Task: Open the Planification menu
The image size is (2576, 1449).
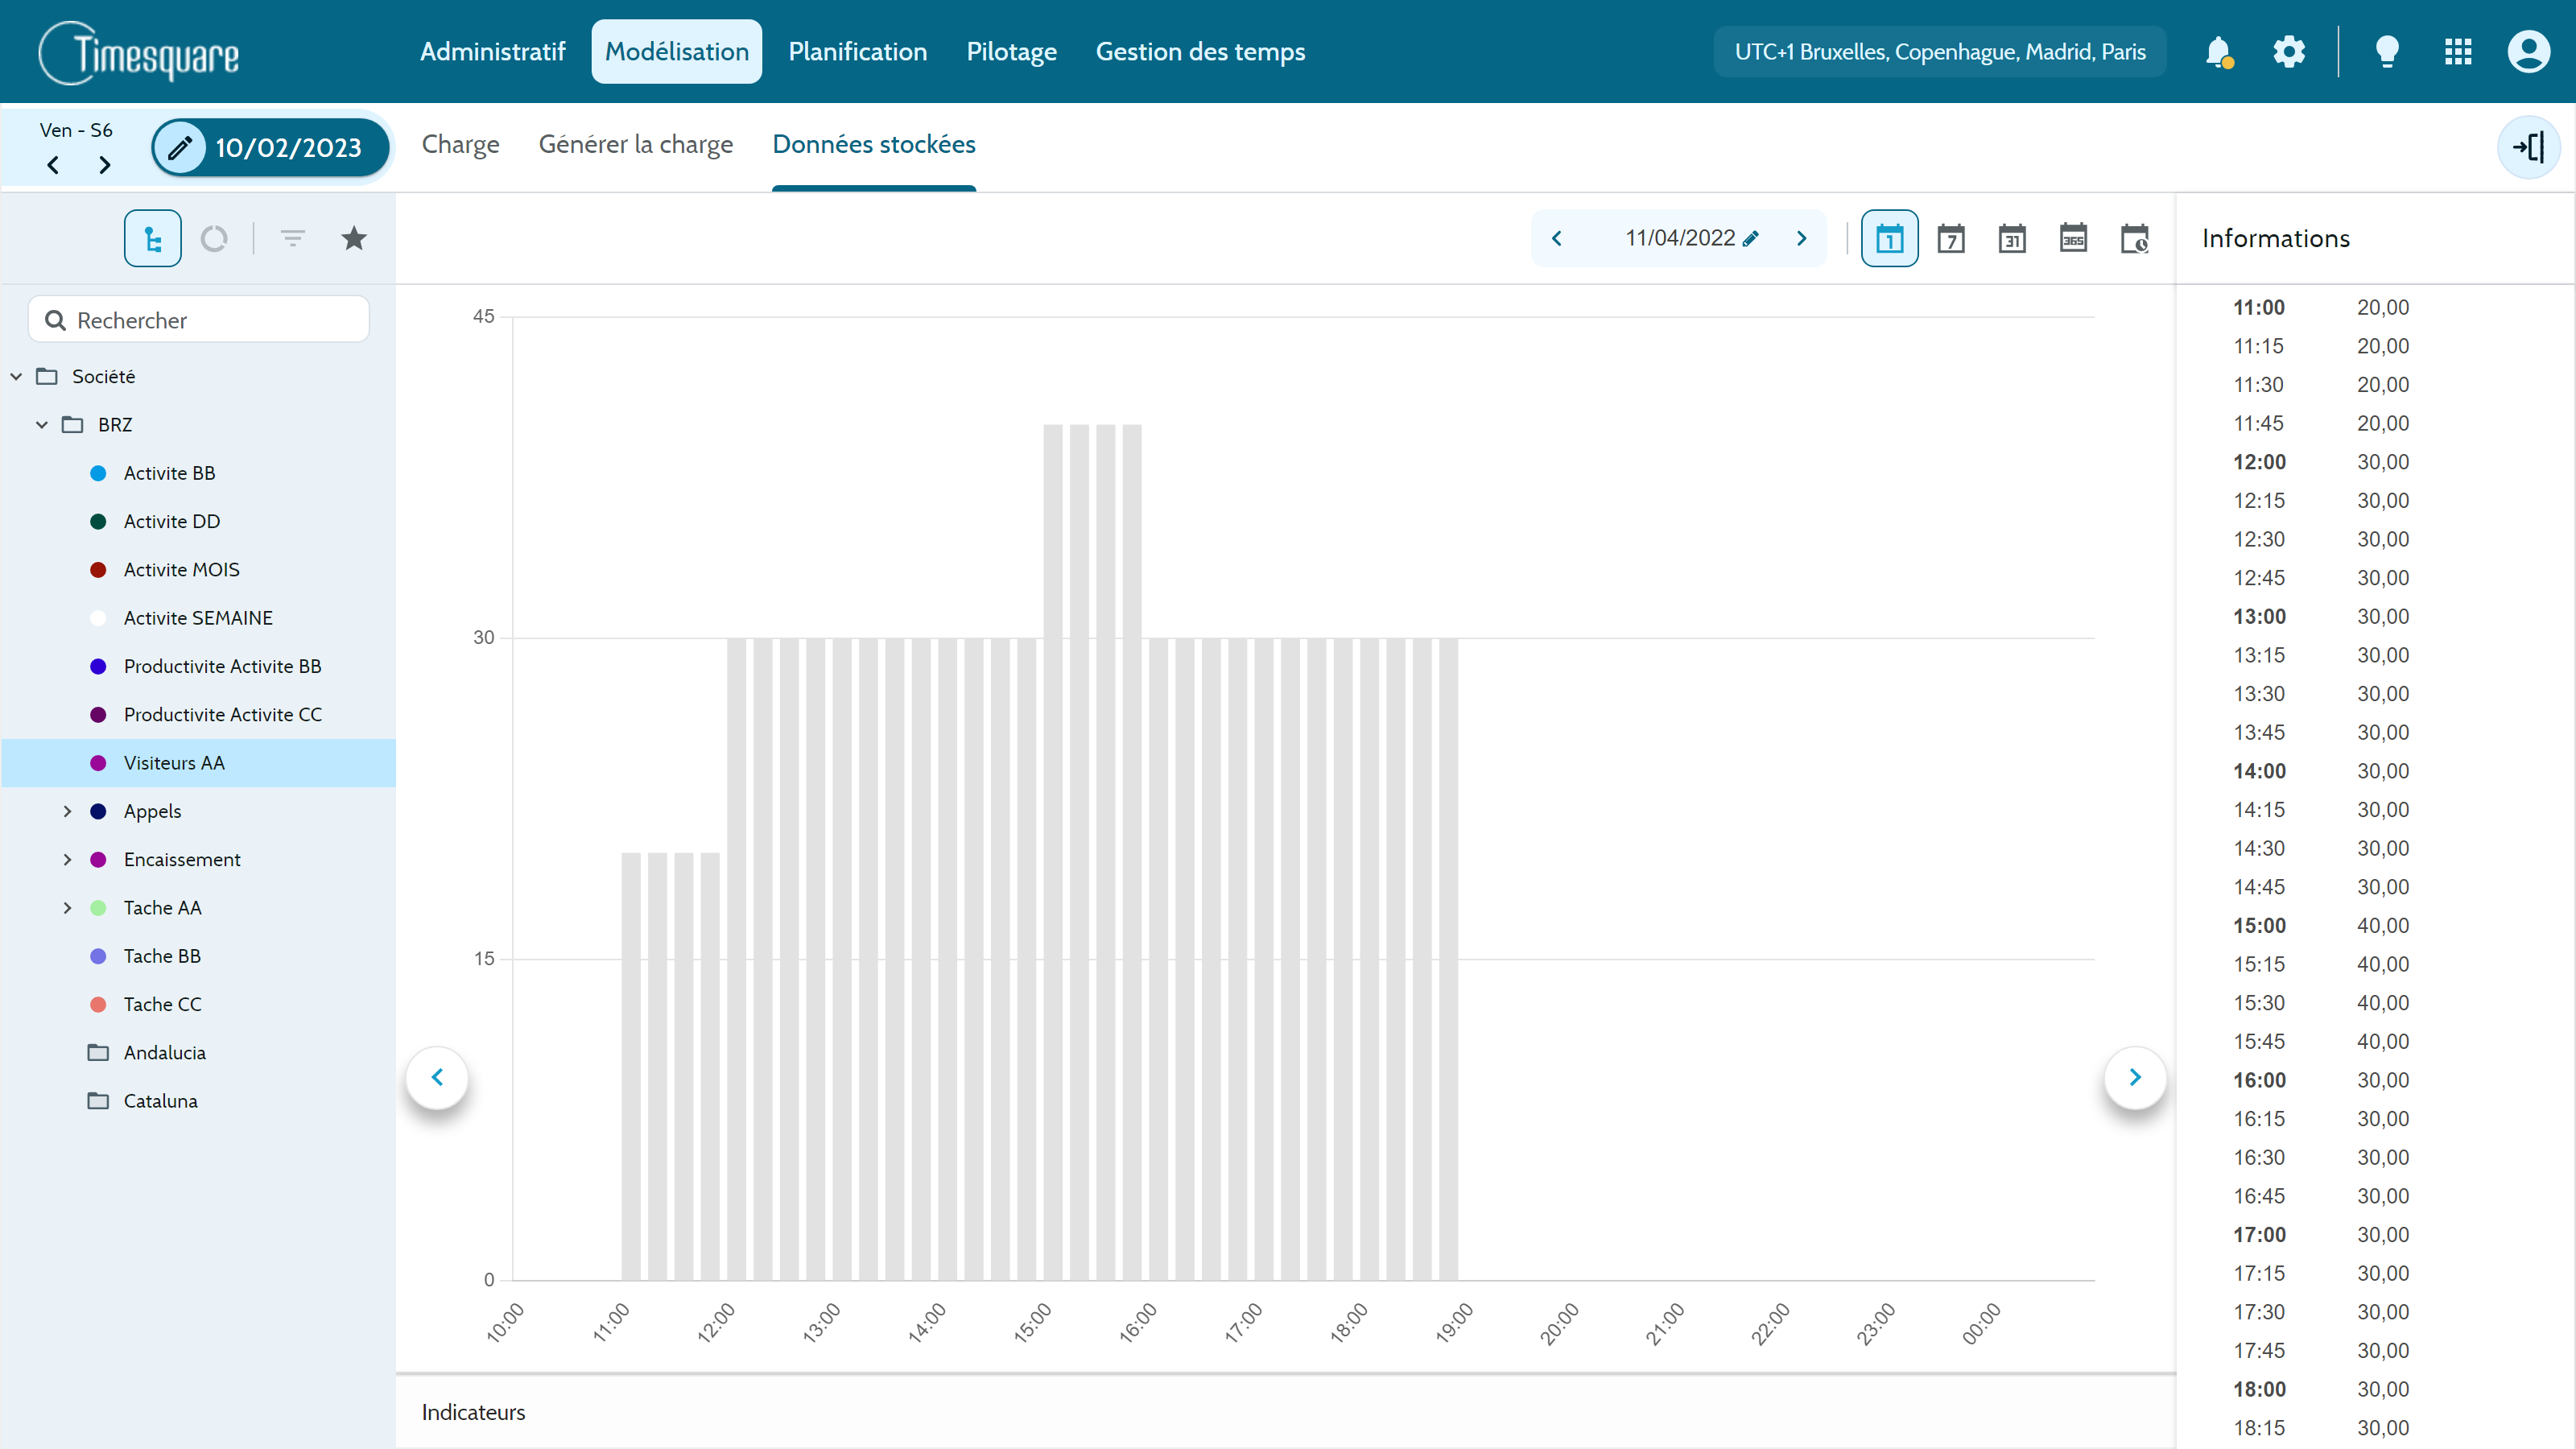Action: 858,52
